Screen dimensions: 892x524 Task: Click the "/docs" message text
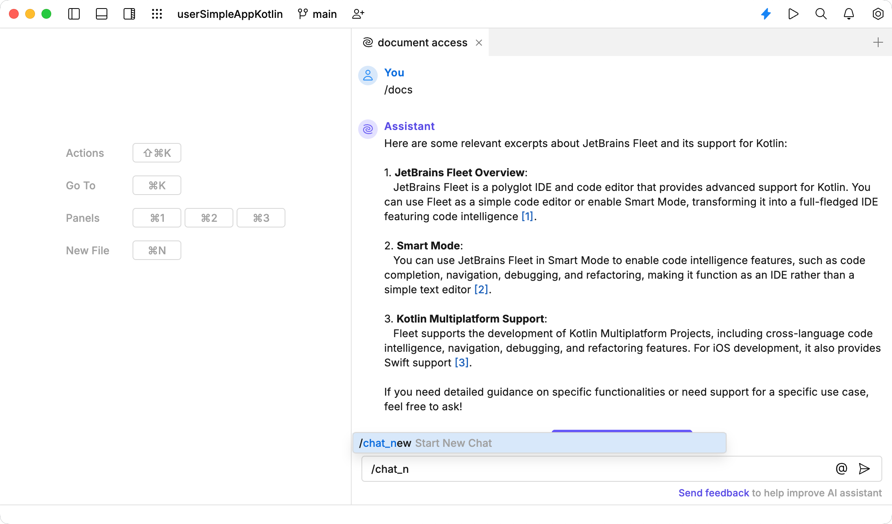click(398, 90)
